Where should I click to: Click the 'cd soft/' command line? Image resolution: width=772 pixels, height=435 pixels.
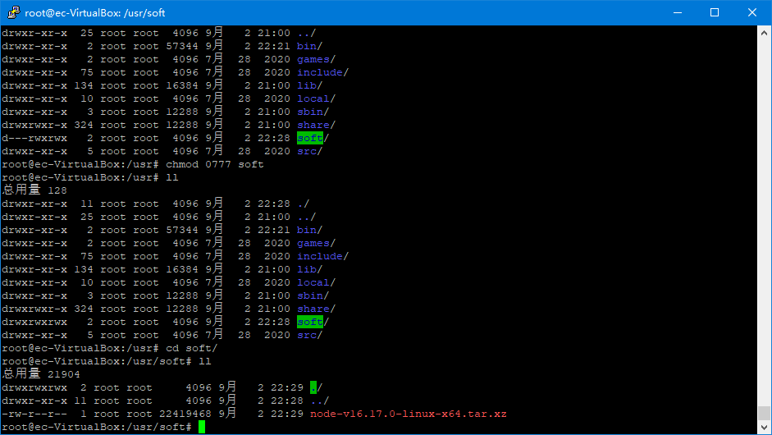point(110,348)
